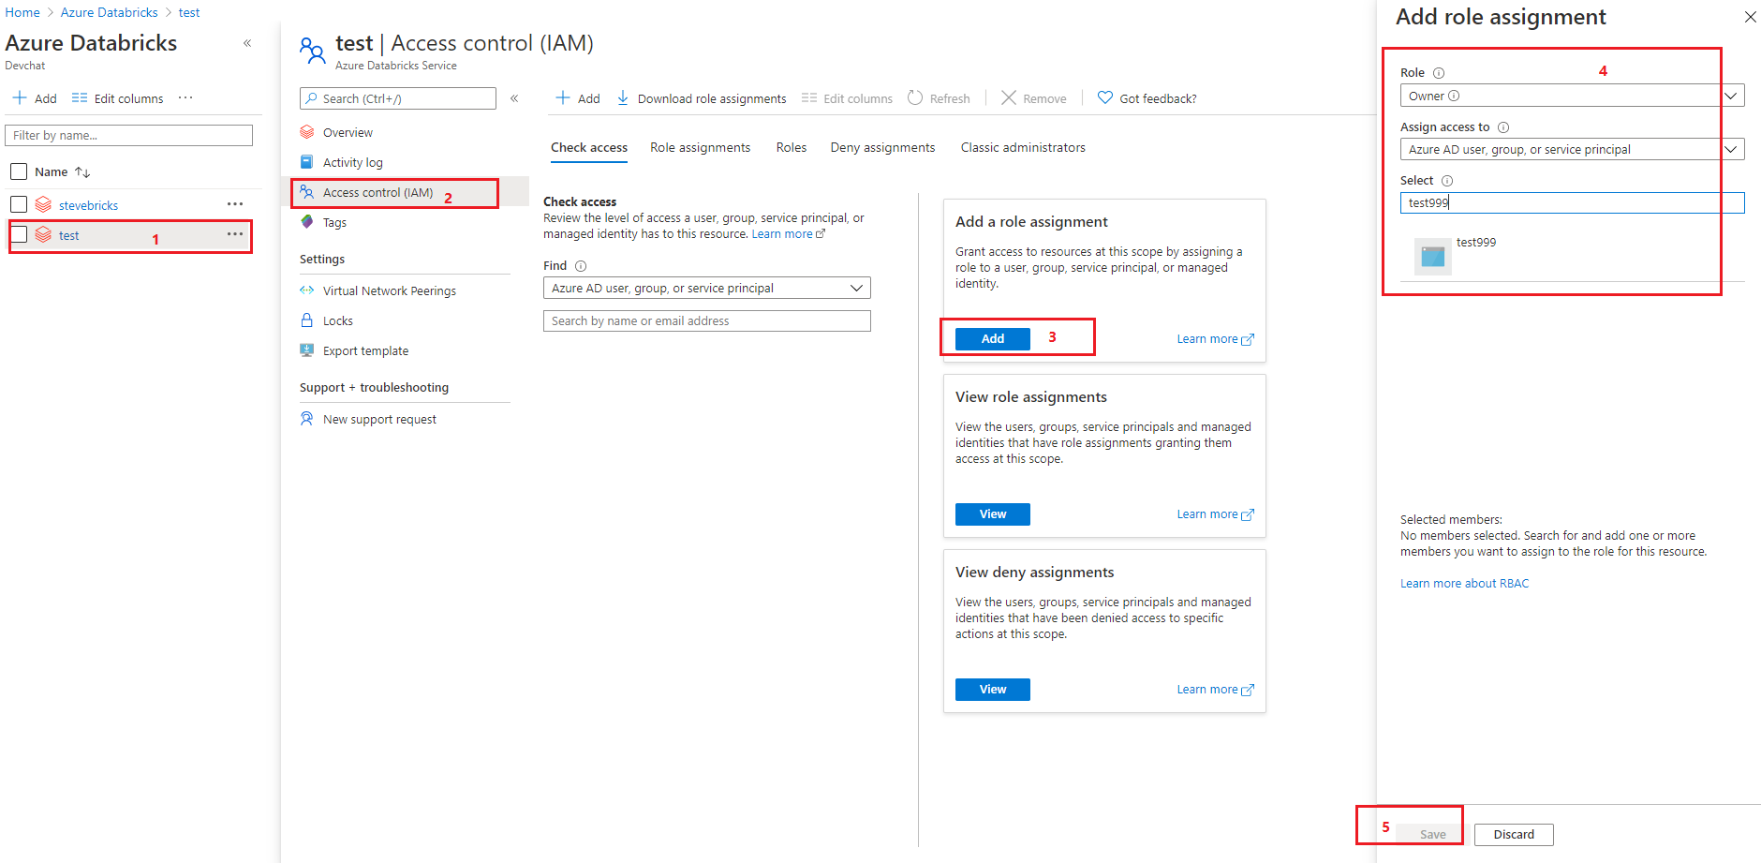Click the Select field containing test999

[x=1572, y=202]
